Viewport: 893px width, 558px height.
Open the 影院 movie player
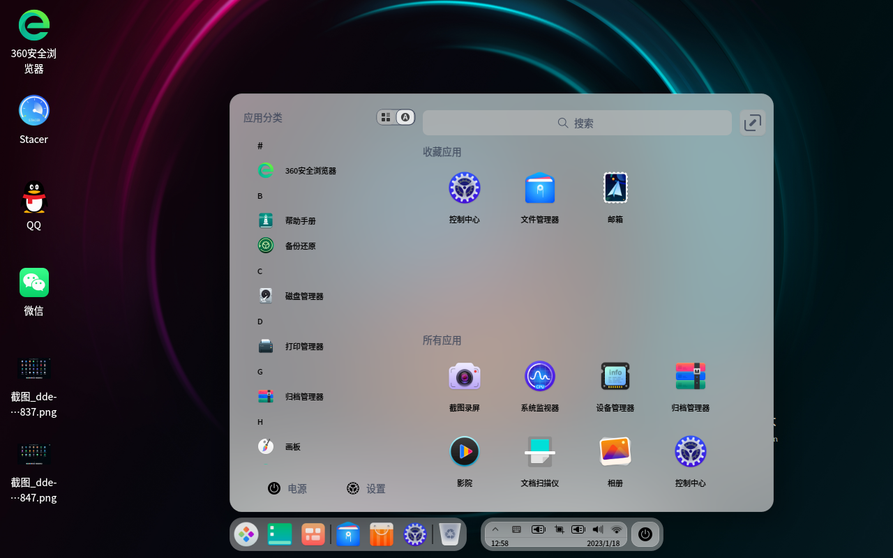click(x=464, y=451)
